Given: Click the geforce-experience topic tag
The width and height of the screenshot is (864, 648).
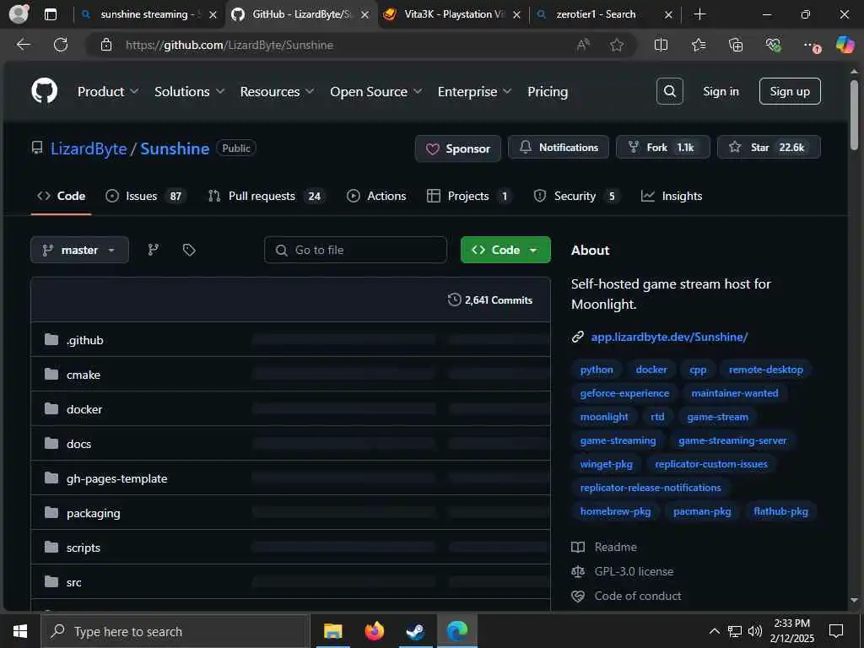Looking at the screenshot, I should click(624, 393).
